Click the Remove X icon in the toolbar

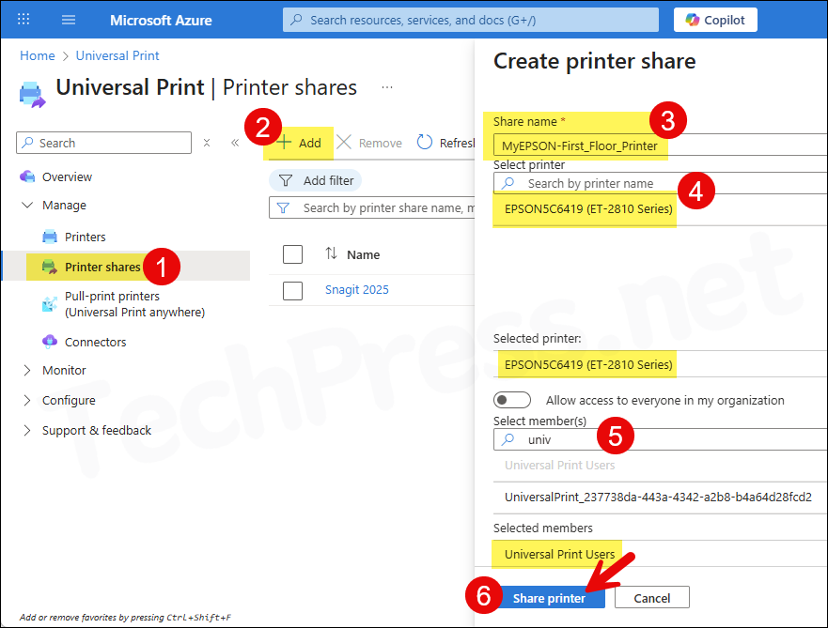coord(344,143)
